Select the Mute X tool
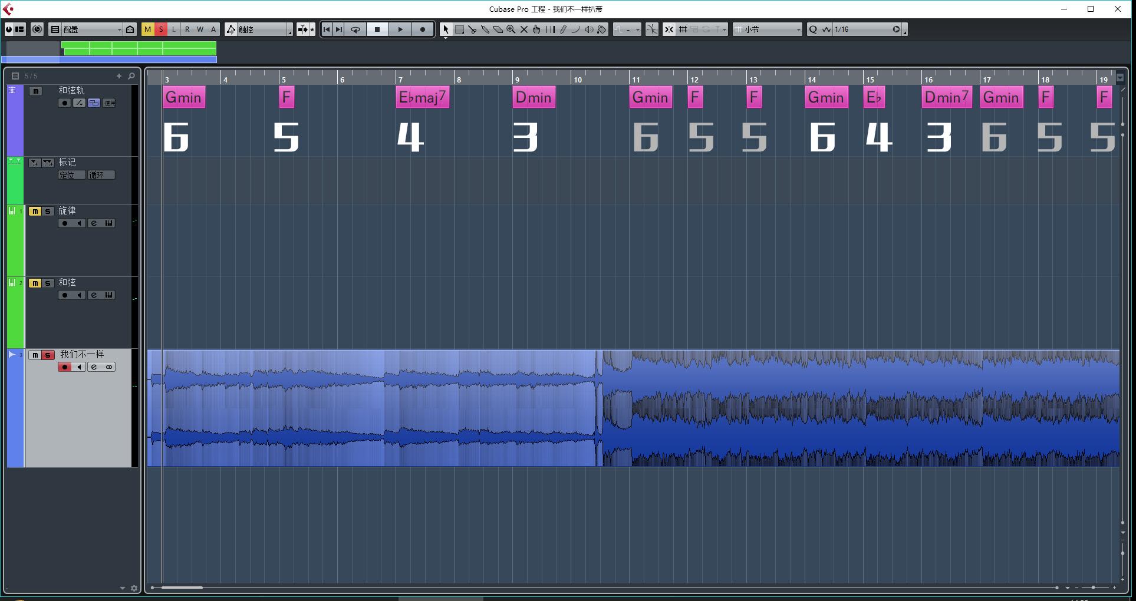Viewport: 1136px width, 601px height. [x=523, y=29]
